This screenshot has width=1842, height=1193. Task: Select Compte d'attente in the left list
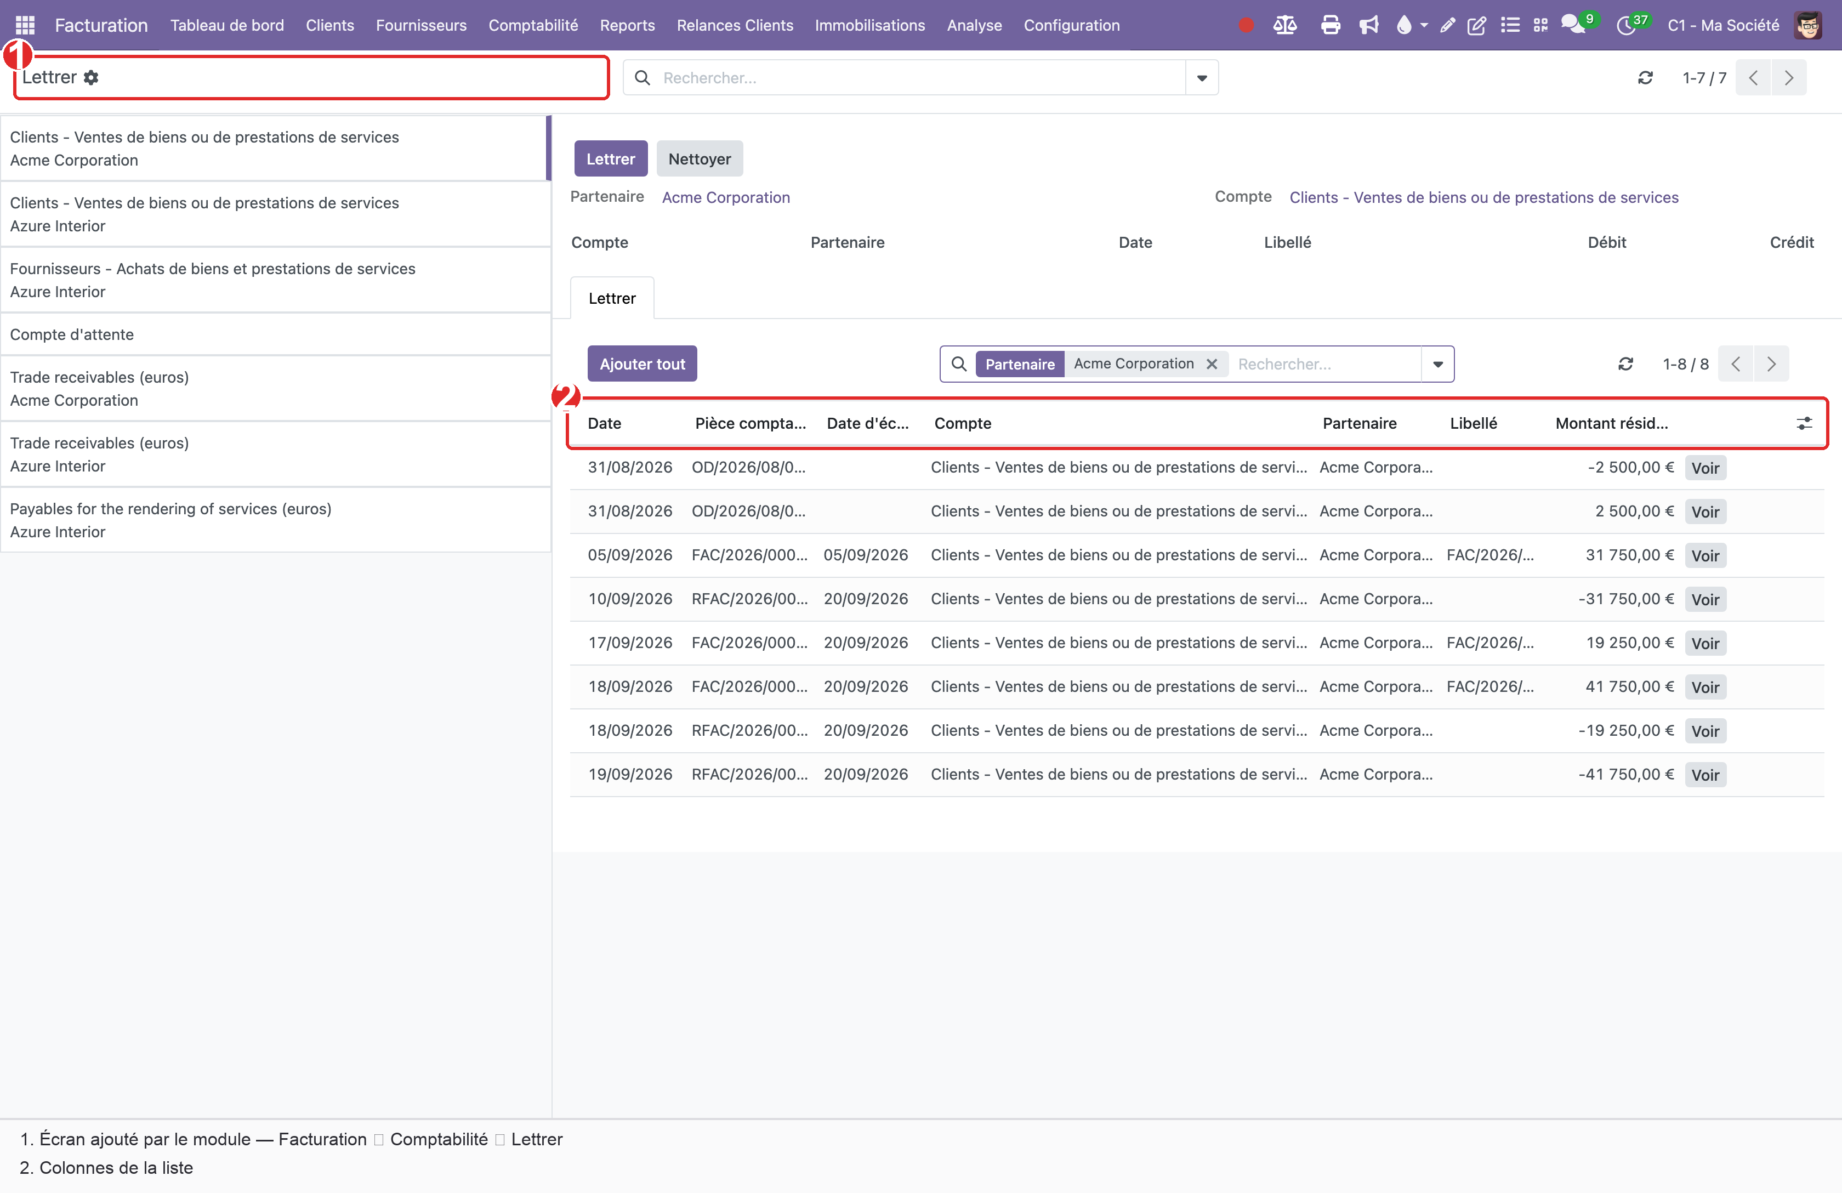click(276, 334)
